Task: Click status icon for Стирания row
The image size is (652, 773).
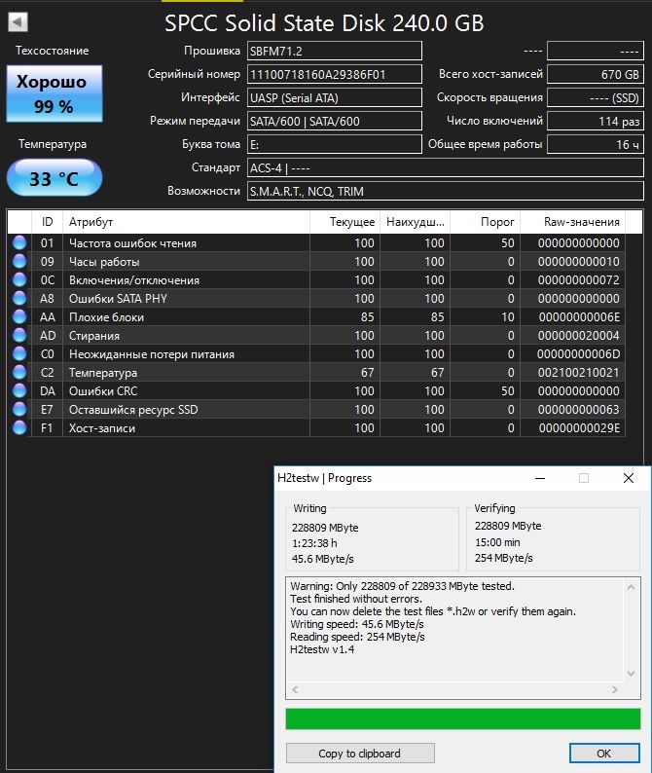Action: coord(19,335)
